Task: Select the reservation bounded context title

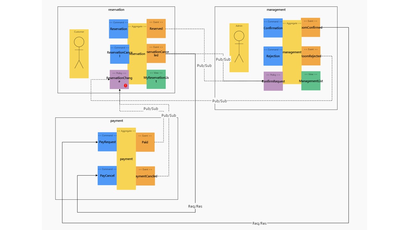Action: tap(116, 10)
